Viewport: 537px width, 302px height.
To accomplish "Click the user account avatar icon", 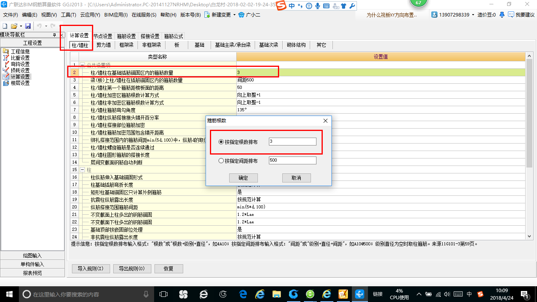I will pos(434,15).
